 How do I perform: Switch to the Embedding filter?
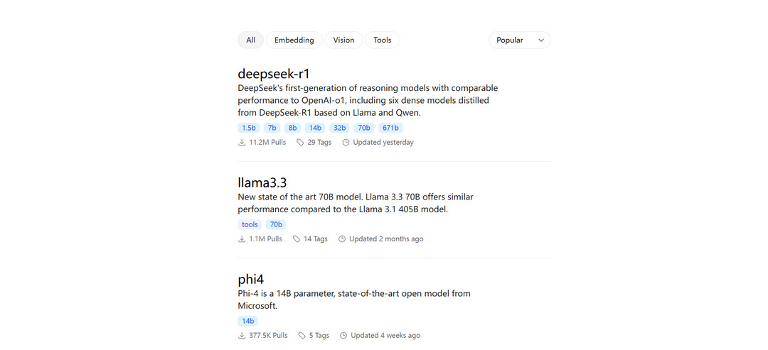click(x=294, y=40)
